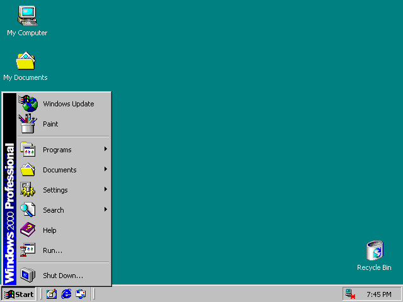Open Windows Update menu entry

pos(64,104)
